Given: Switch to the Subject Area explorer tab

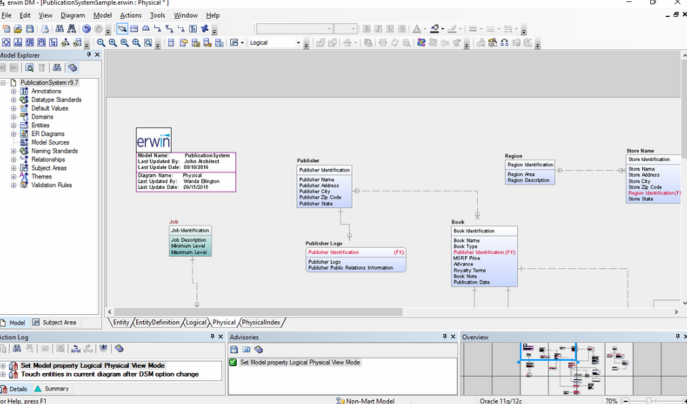Looking at the screenshot, I should click(55, 322).
